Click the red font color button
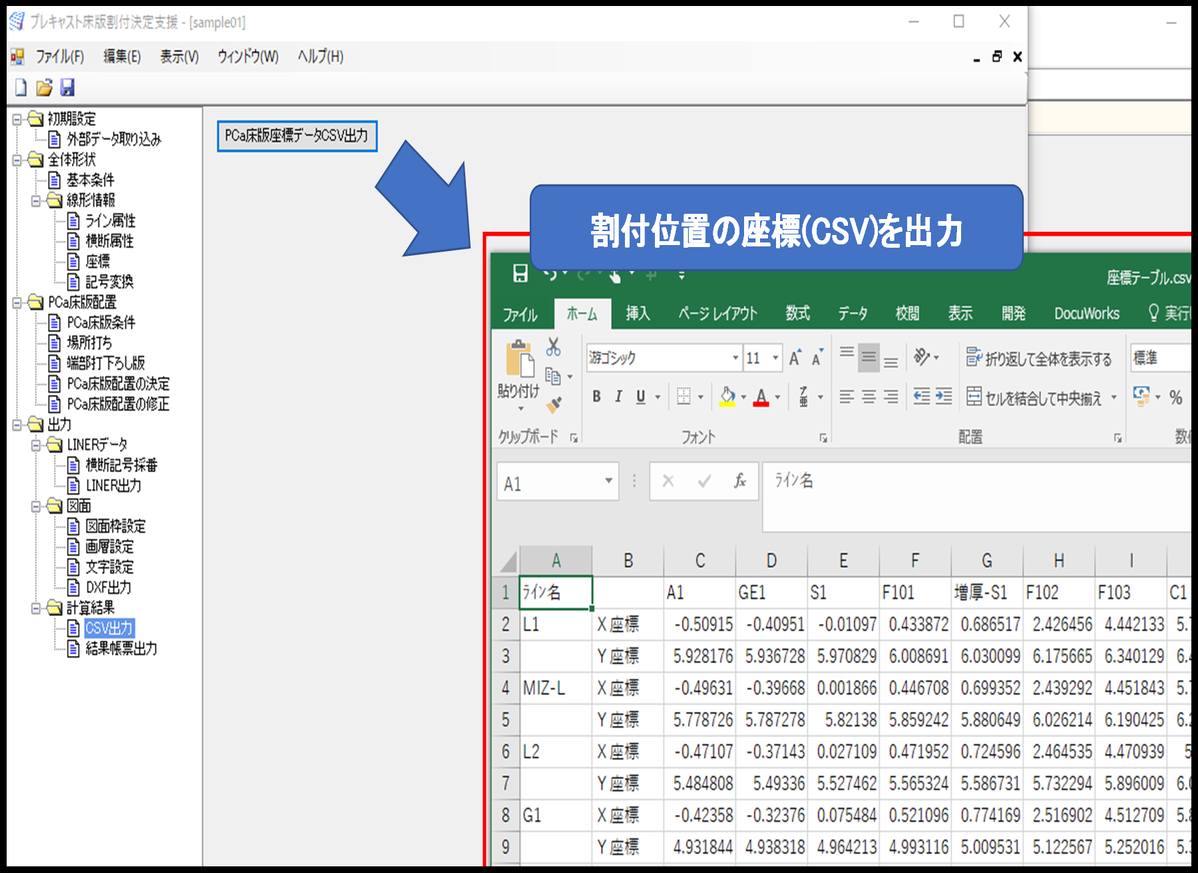The width and height of the screenshot is (1198, 873). (x=761, y=397)
